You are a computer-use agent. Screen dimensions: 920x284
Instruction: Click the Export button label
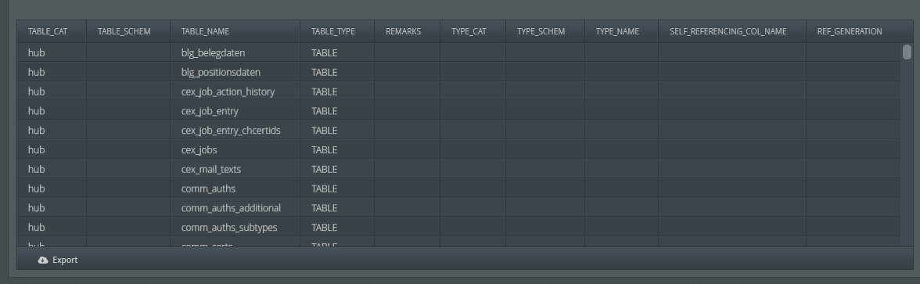click(65, 260)
